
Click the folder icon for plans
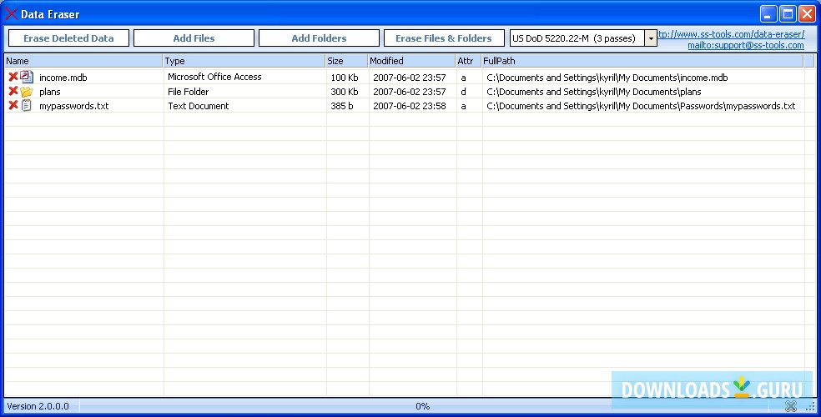[27, 92]
